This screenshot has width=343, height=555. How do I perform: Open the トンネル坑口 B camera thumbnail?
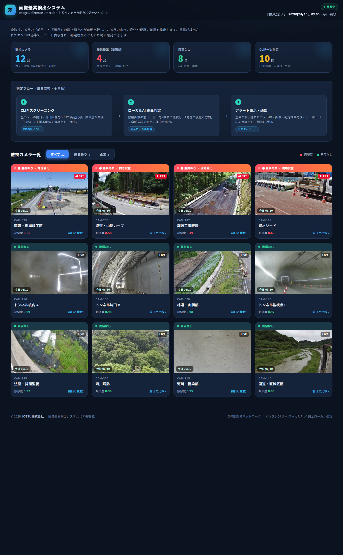[131, 272]
